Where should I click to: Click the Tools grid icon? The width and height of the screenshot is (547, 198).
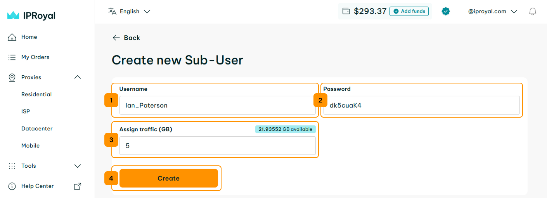point(12,166)
